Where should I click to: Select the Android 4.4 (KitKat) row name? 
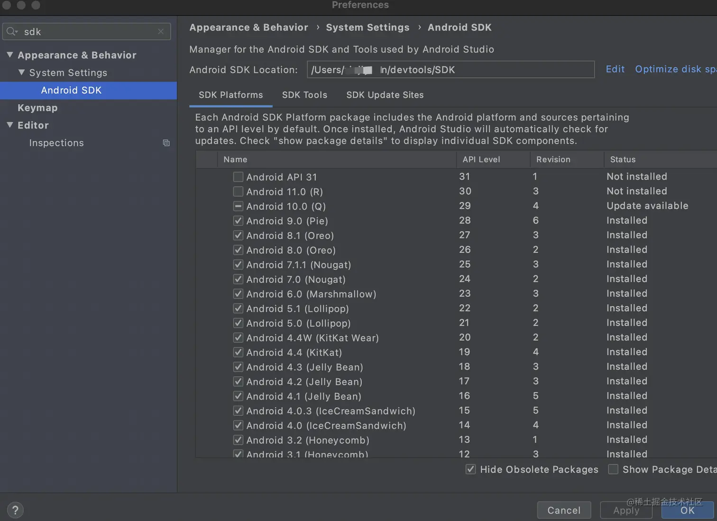(294, 352)
